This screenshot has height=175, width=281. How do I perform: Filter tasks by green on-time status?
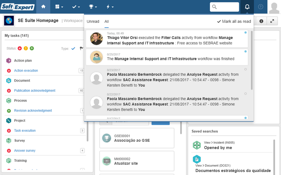(x=32, y=48)
